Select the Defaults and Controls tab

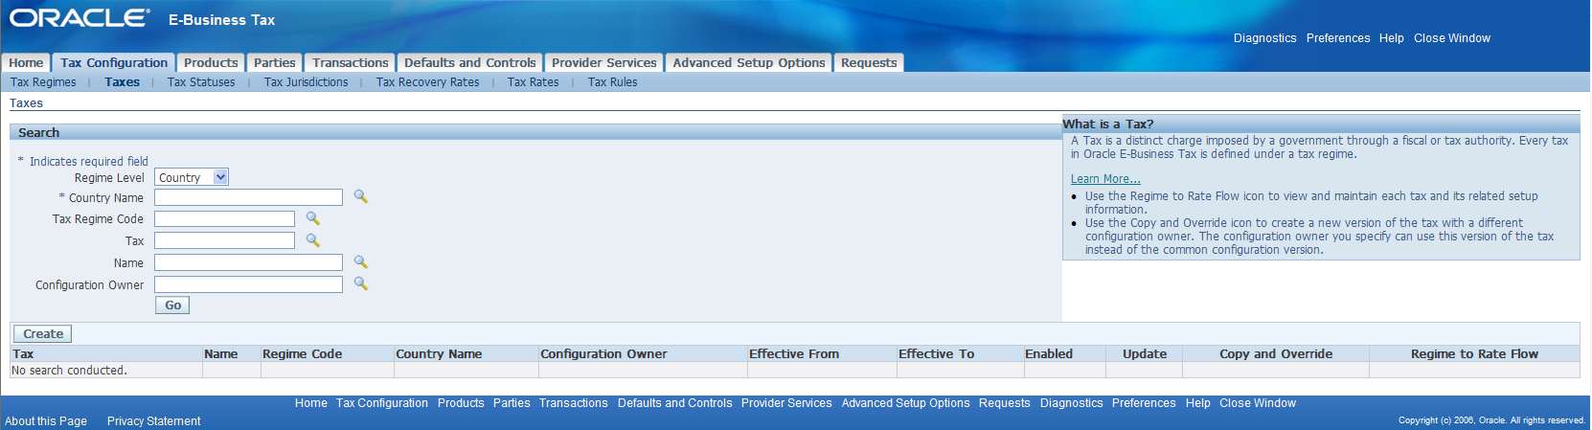pyautogui.click(x=469, y=63)
